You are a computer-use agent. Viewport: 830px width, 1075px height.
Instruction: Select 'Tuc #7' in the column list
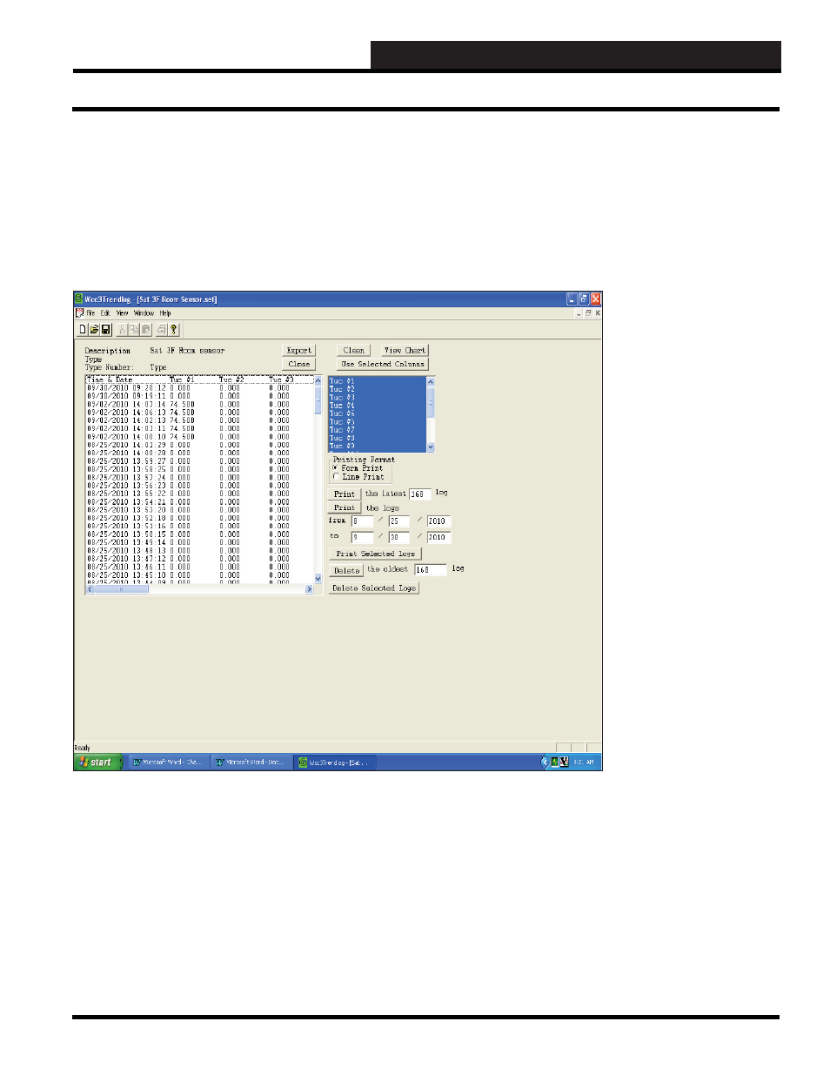coord(378,430)
